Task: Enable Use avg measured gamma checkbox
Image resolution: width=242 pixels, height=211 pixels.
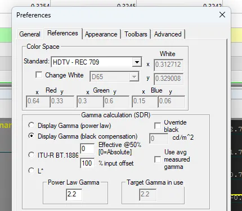Action: [x=158, y=159]
